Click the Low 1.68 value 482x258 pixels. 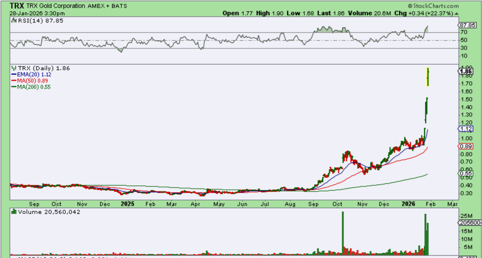pos(300,13)
